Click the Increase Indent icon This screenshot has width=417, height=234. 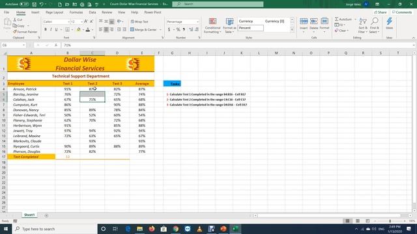[124, 29]
